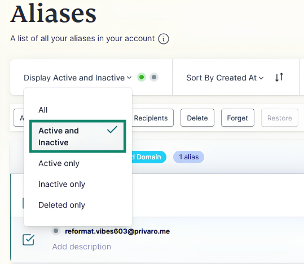Screen dimensions: 304x264
Task: Toggle sort direction arrows icon
Action: (279, 77)
